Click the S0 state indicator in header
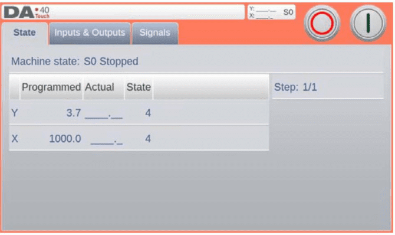Screen dimensions: 395x235 [288, 12]
